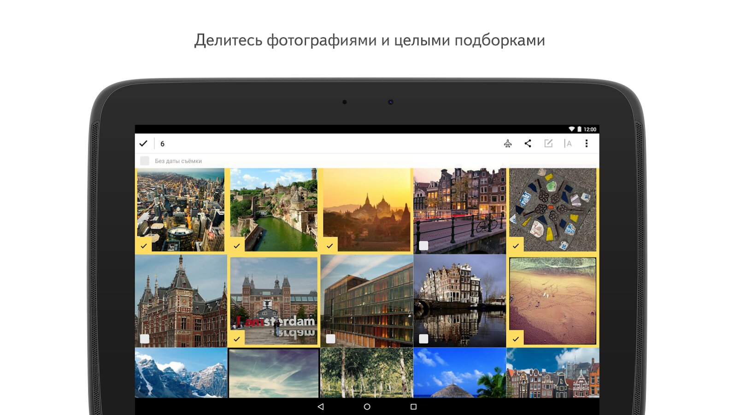Viewport: 734px width, 415px height.
Task: Open the tropical beach hut thumbnail
Action: 459,373
